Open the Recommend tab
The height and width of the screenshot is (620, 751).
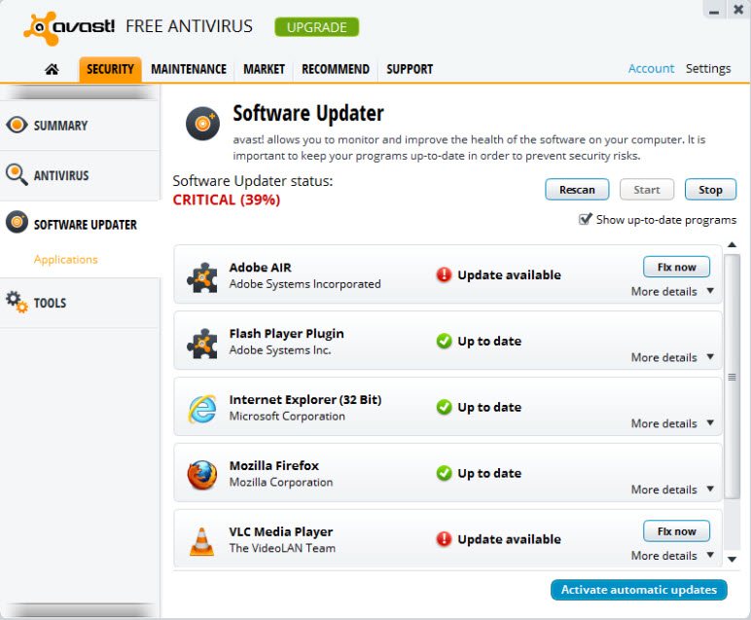tap(336, 69)
